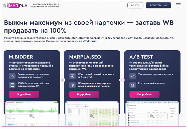Click A/B TEST description 'сервис для А/Б сплит'
188x129 pixels.
point(149,66)
